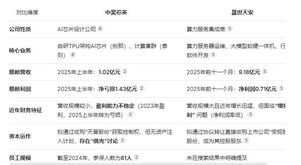This screenshot has height=165, width=301.
Task: Click the 未在搜索结果中明确提及 cell
Action: 217,158
